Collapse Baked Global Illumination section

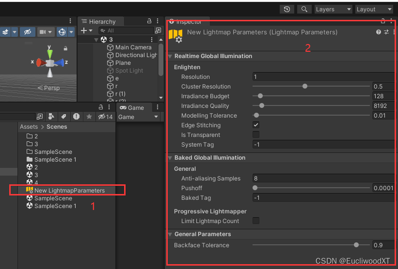click(x=170, y=158)
